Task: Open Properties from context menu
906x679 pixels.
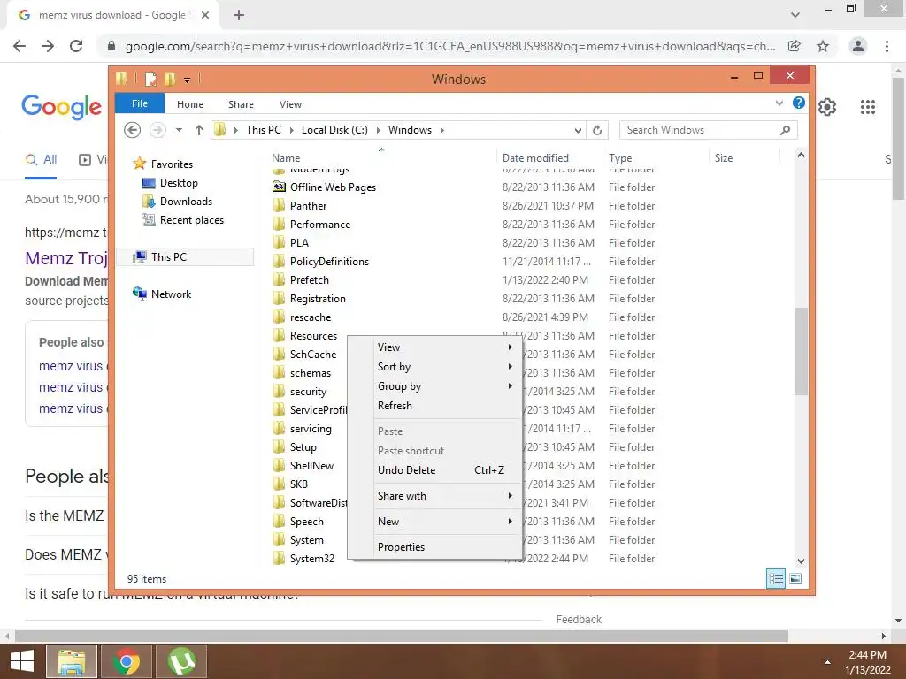Action: pyautogui.click(x=434, y=546)
